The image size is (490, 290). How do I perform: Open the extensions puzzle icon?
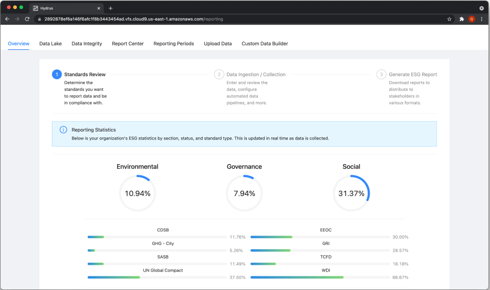(x=462, y=19)
